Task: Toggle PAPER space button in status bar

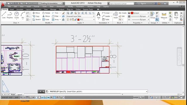Action: click(x=136, y=97)
